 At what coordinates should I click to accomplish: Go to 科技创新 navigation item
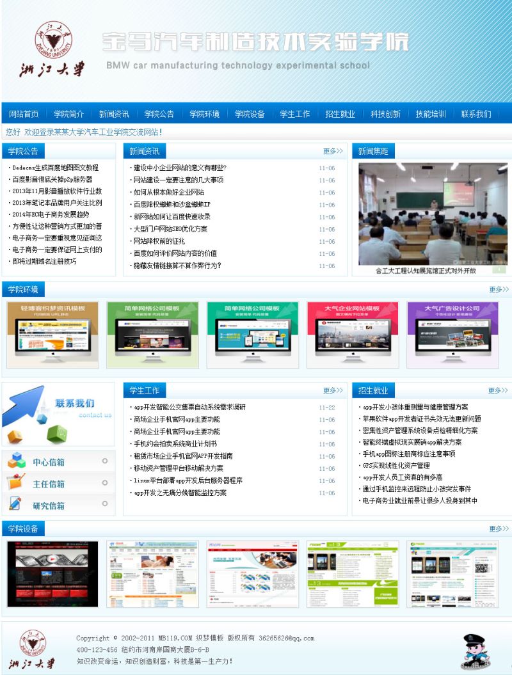[x=385, y=114]
